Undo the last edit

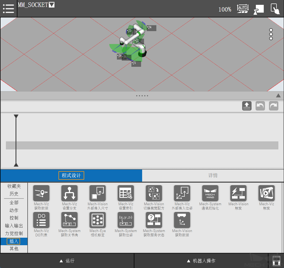pyautogui.click(x=260, y=106)
